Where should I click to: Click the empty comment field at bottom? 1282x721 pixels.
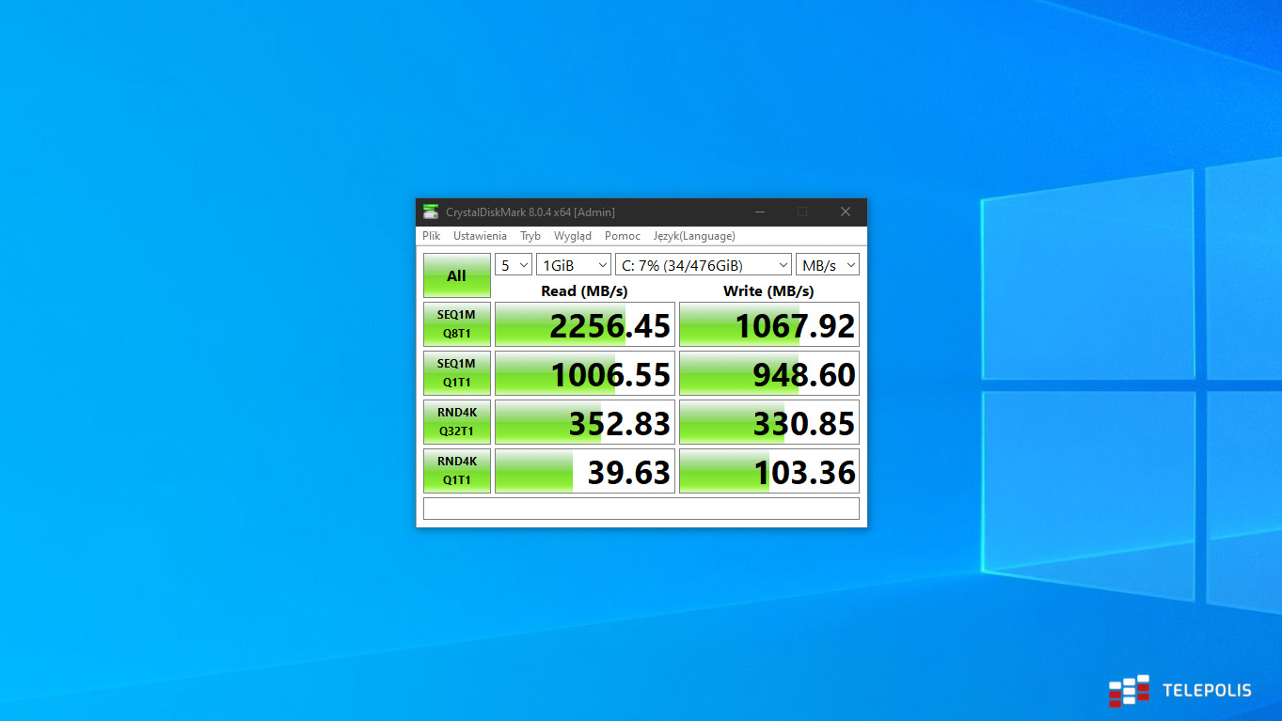[641, 509]
